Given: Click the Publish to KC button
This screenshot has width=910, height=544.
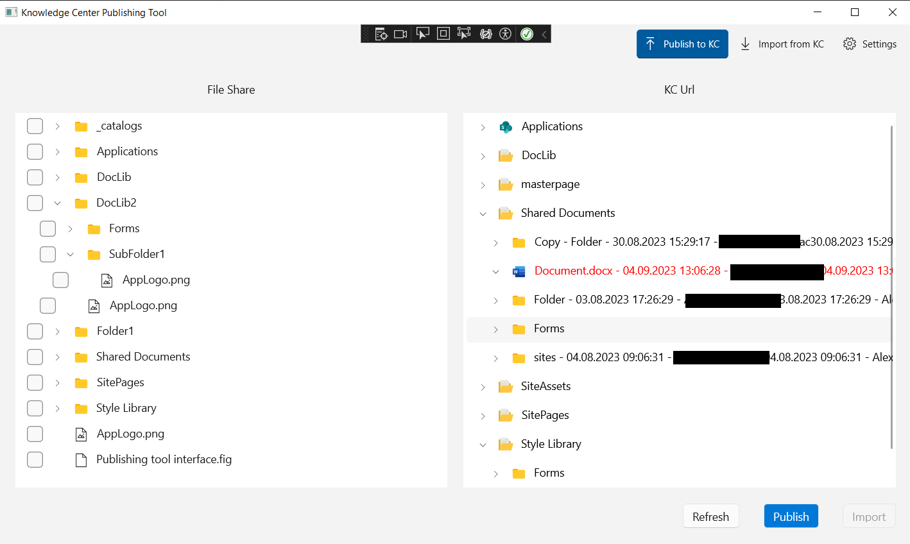Looking at the screenshot, I should (x=682, y=44).
